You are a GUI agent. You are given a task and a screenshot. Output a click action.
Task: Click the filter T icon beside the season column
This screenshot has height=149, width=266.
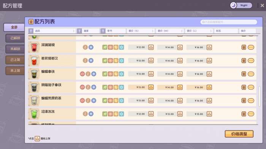(x=103, y=31)
